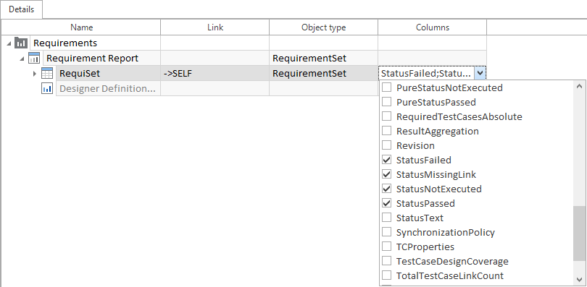Image resolution: width=587 pixels, height=287 pixels.
Task: Check the Revision column option
Action: 386,145
